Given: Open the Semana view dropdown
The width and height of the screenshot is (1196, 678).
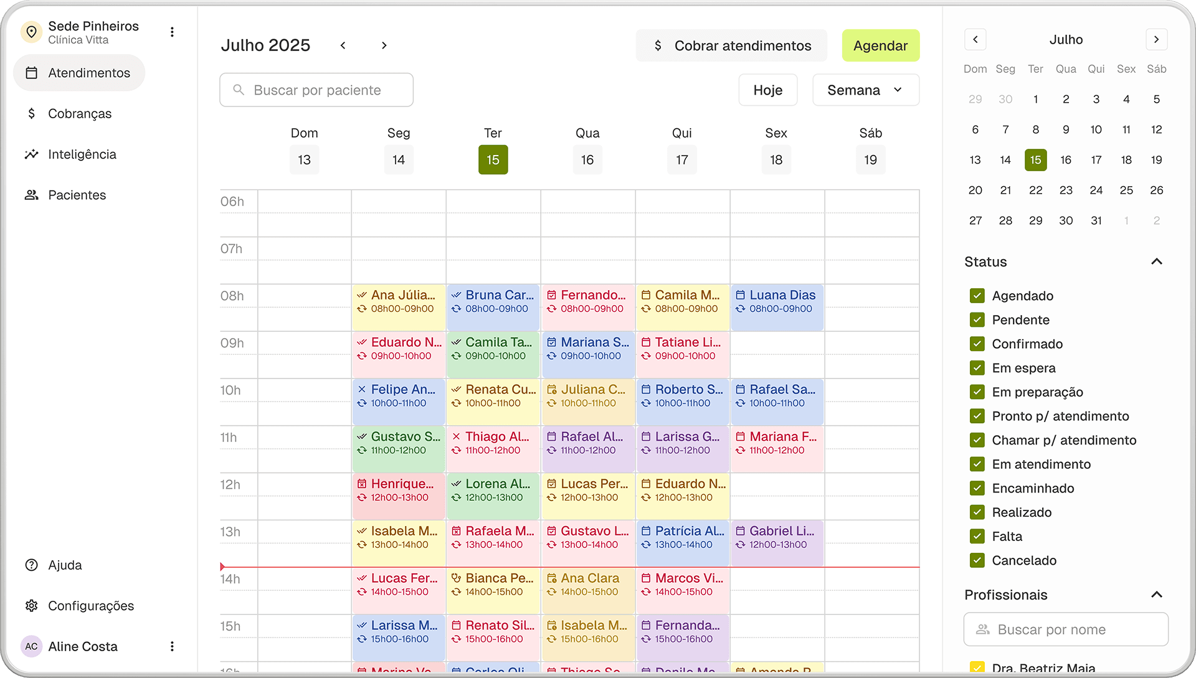Looking at the screenshot, I should (x=865, y=90).
